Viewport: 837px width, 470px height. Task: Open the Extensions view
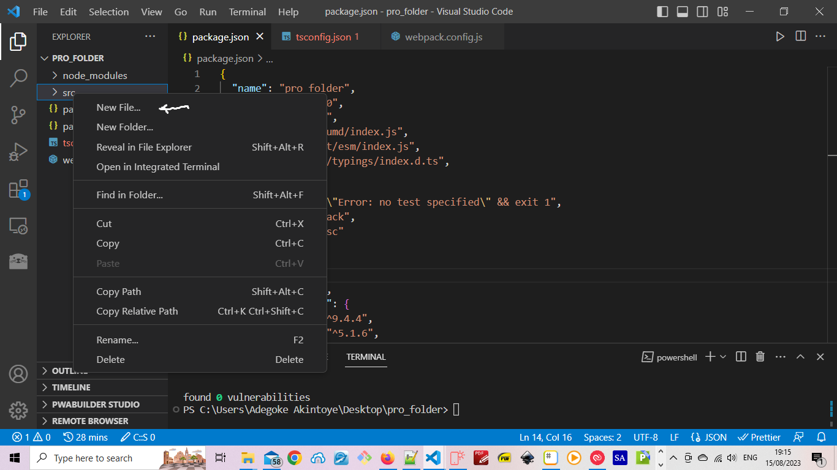click(x=18, y=189)
